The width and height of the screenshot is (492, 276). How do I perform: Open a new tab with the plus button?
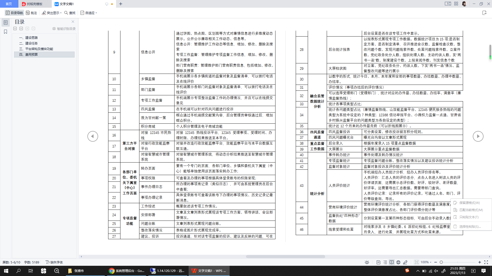(x=121, y=4)
